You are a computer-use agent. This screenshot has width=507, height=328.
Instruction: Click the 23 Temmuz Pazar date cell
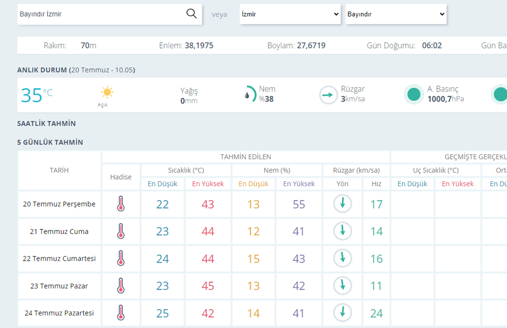pyautogui.click(x=59, y=286)
